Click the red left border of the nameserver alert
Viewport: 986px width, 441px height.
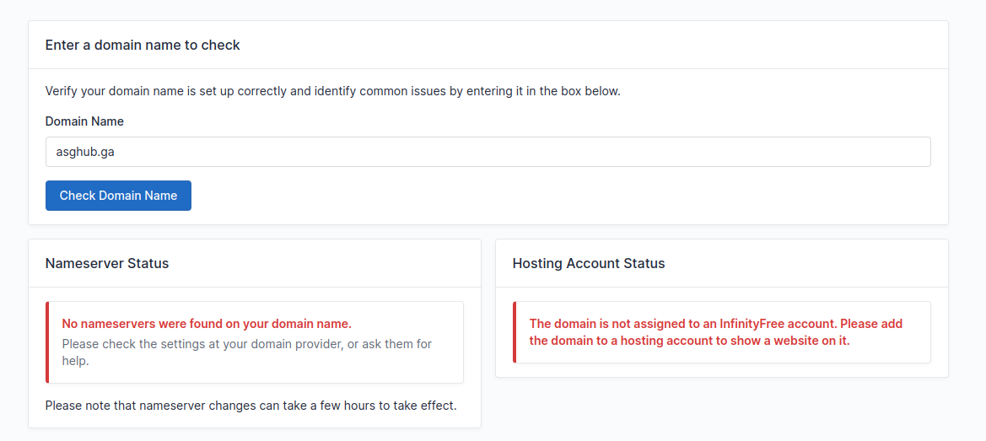tap(48, 342)
